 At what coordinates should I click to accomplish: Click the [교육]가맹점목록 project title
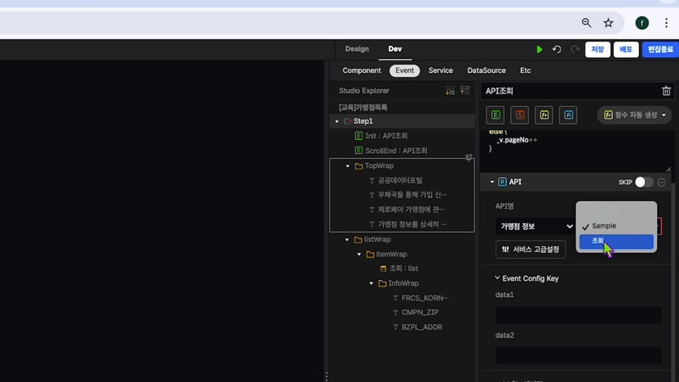click(x=363, y=107)
